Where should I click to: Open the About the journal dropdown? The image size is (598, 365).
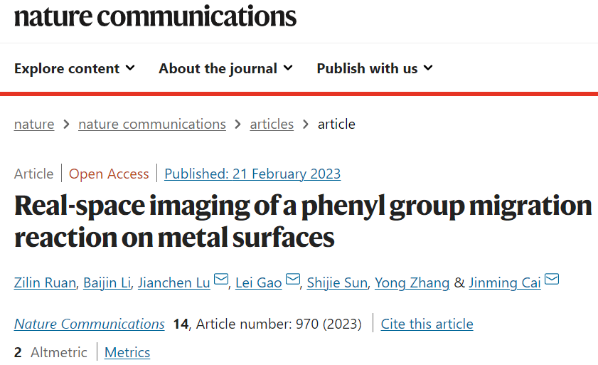[x=225, y=68]
